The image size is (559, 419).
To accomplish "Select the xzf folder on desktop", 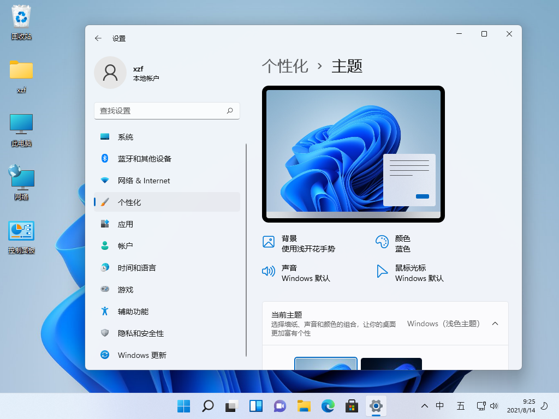I will (21, 76).
